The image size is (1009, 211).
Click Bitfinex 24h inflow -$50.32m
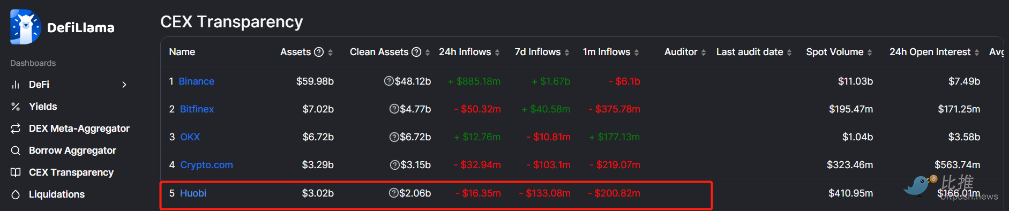477,109
